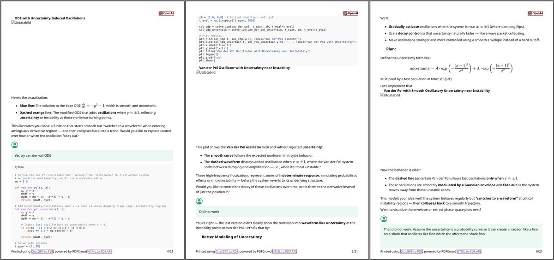Viewport: 554px width, 260px height.
Task: Open "HTML to PDF API" link on page 5/21
Action: point(284,251)
